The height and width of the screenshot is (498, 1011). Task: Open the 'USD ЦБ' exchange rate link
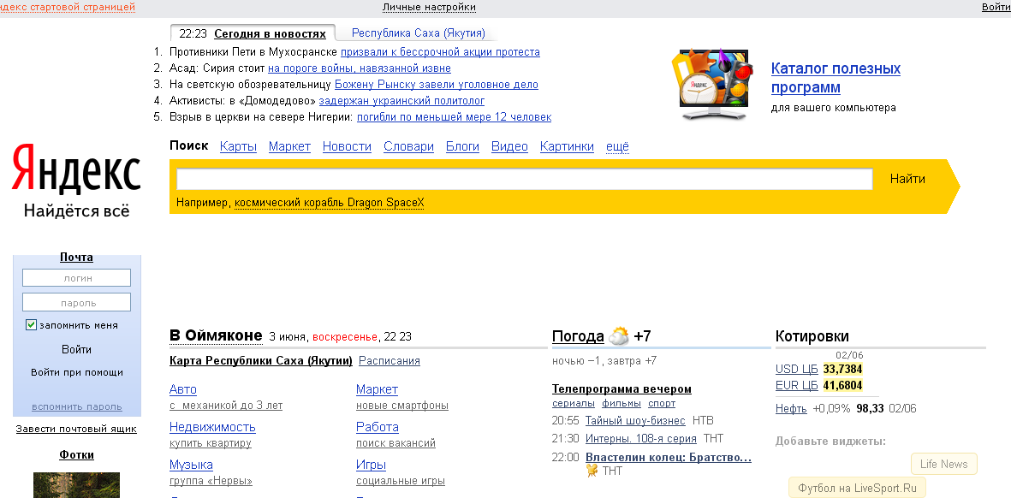pos(796,369)
